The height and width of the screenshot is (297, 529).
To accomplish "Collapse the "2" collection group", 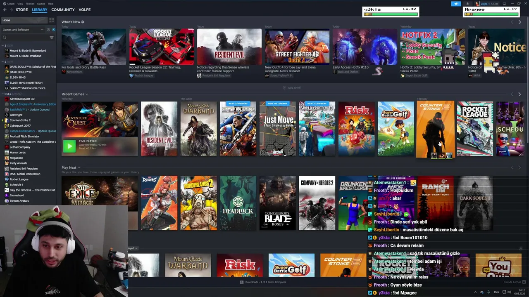I will 2,61.
